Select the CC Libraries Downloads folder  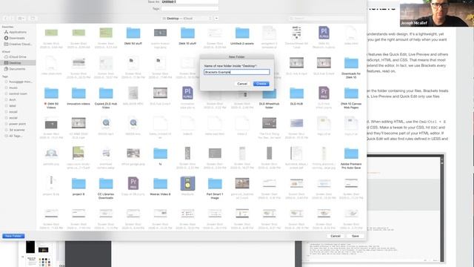(106, 188)
